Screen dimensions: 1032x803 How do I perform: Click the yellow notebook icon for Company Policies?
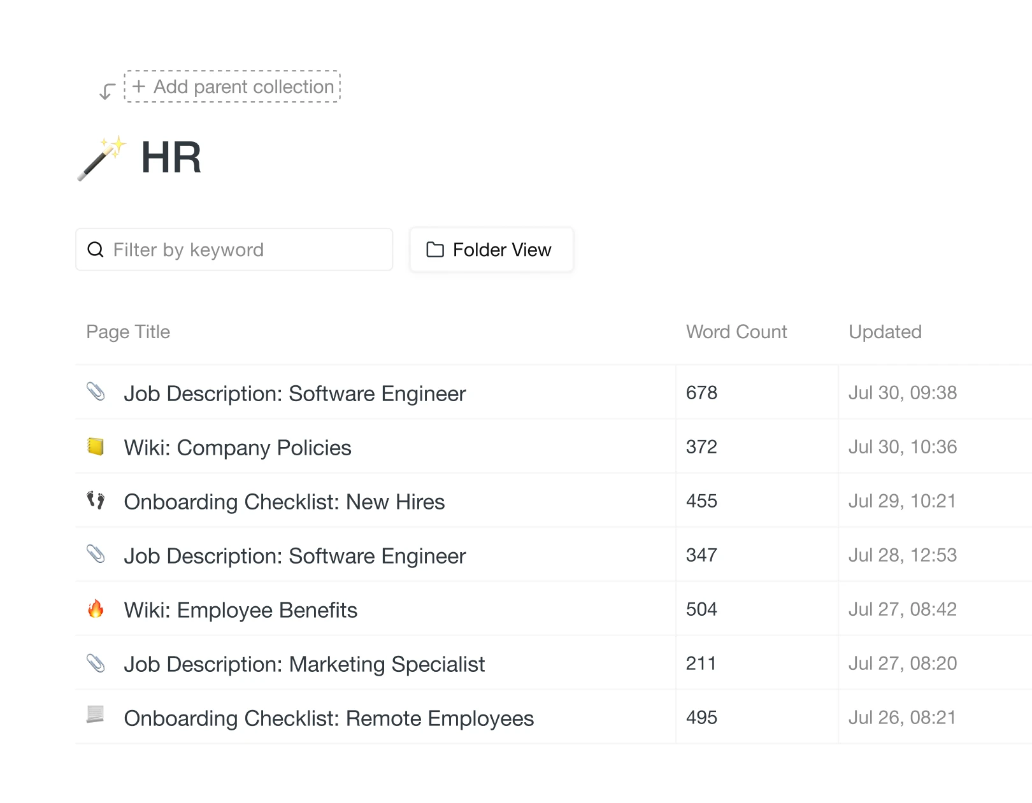96,446
